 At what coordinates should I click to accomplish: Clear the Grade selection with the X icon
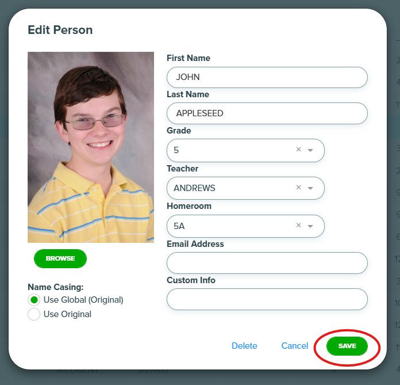pos(298,150)
